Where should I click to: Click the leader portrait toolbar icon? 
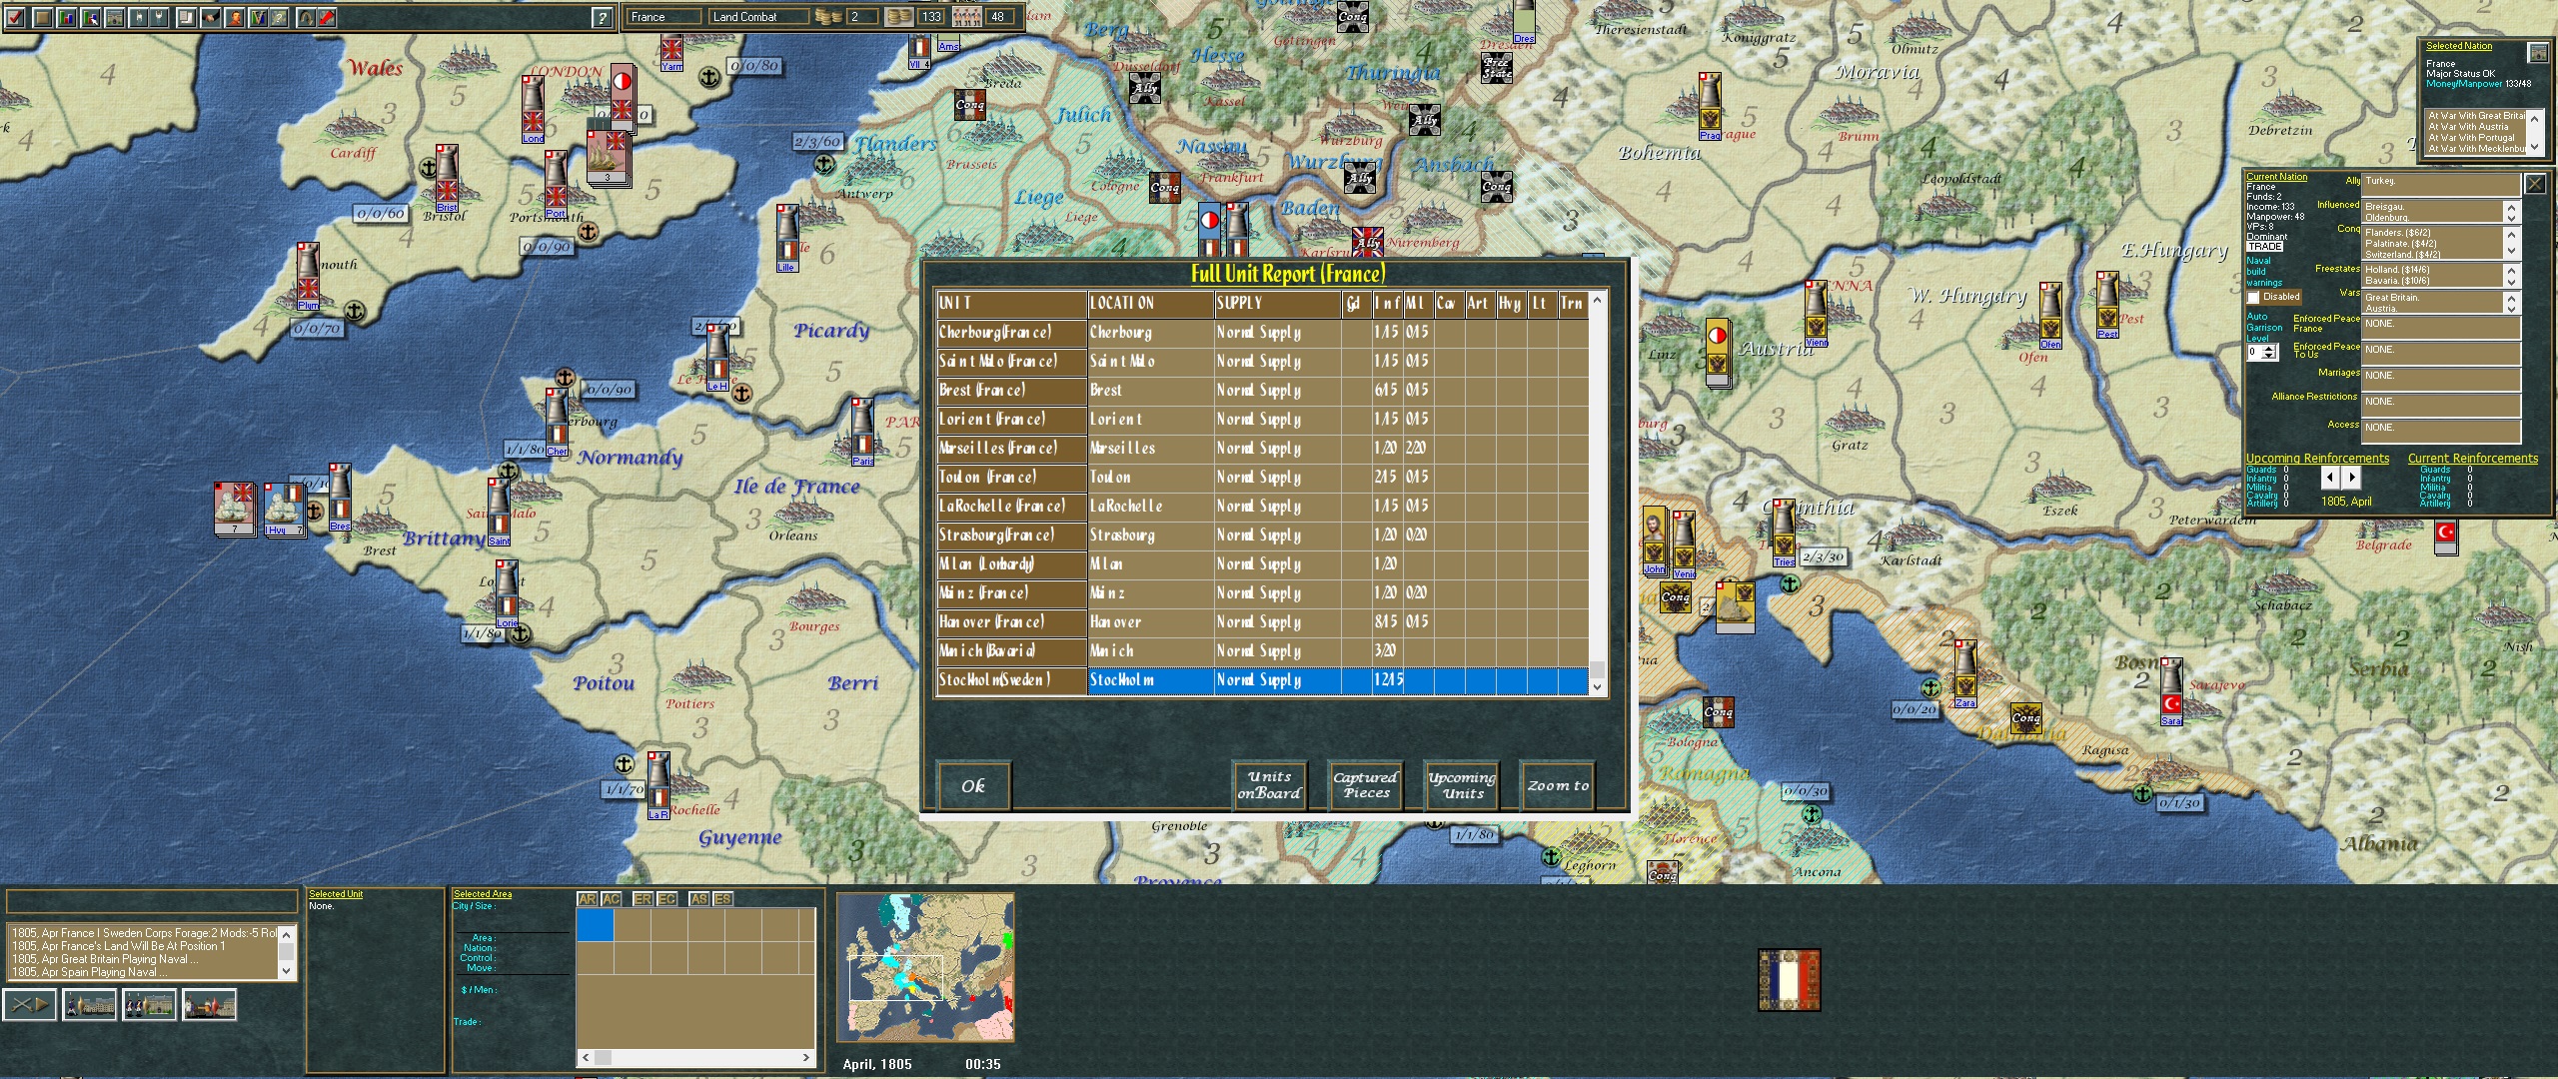click(235, 17)
